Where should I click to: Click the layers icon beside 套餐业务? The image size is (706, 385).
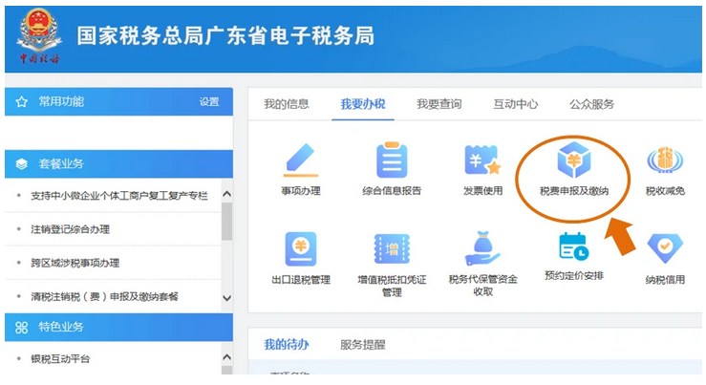tap(21, 164)
